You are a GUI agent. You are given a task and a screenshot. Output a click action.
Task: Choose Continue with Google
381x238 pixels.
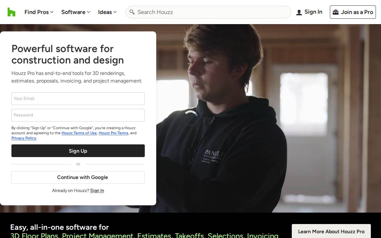(x=78, y=177)
